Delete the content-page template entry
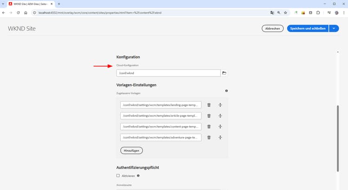Image resolution: width=348 pixels, height=190 pixels. pyautogui.click(x=209, y=127)
